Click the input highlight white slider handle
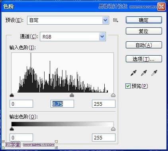Viewport: 168px width, 151px height. click(x=113, y=95)
